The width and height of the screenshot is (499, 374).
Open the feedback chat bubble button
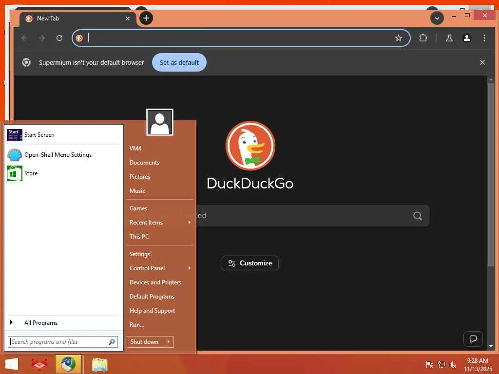pos(473,339)
